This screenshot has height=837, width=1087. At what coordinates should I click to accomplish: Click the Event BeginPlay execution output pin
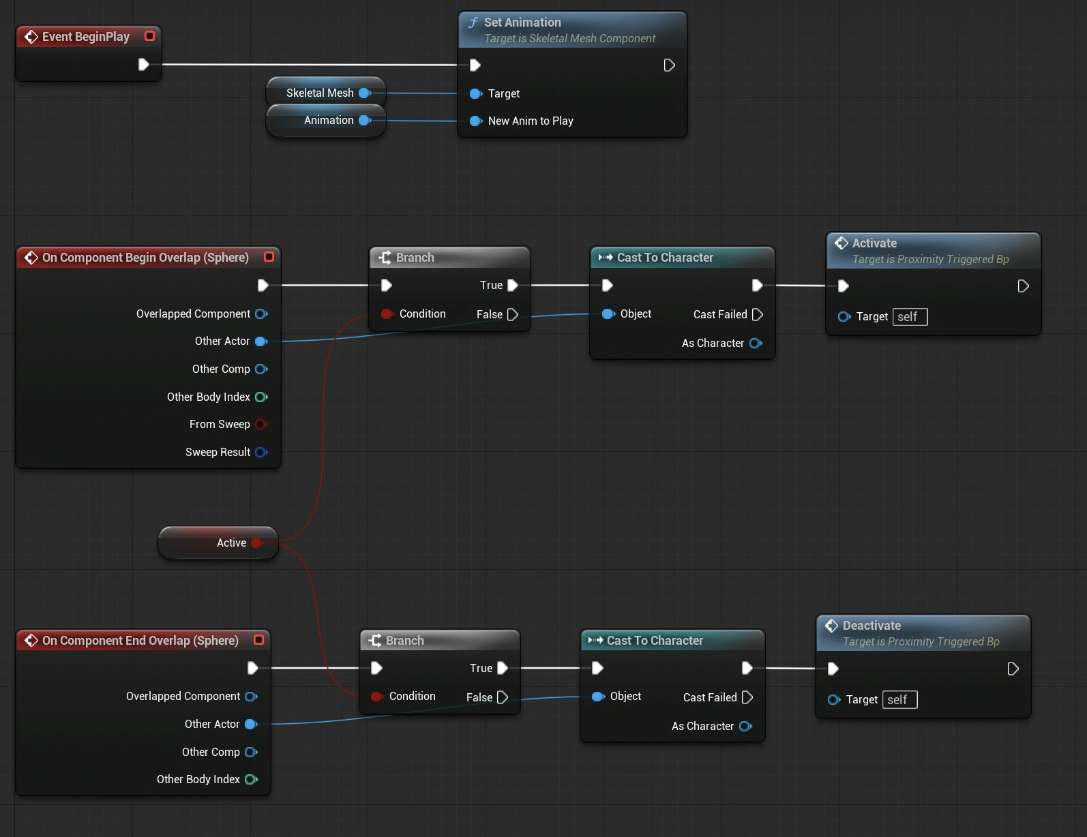pos(143,65)
